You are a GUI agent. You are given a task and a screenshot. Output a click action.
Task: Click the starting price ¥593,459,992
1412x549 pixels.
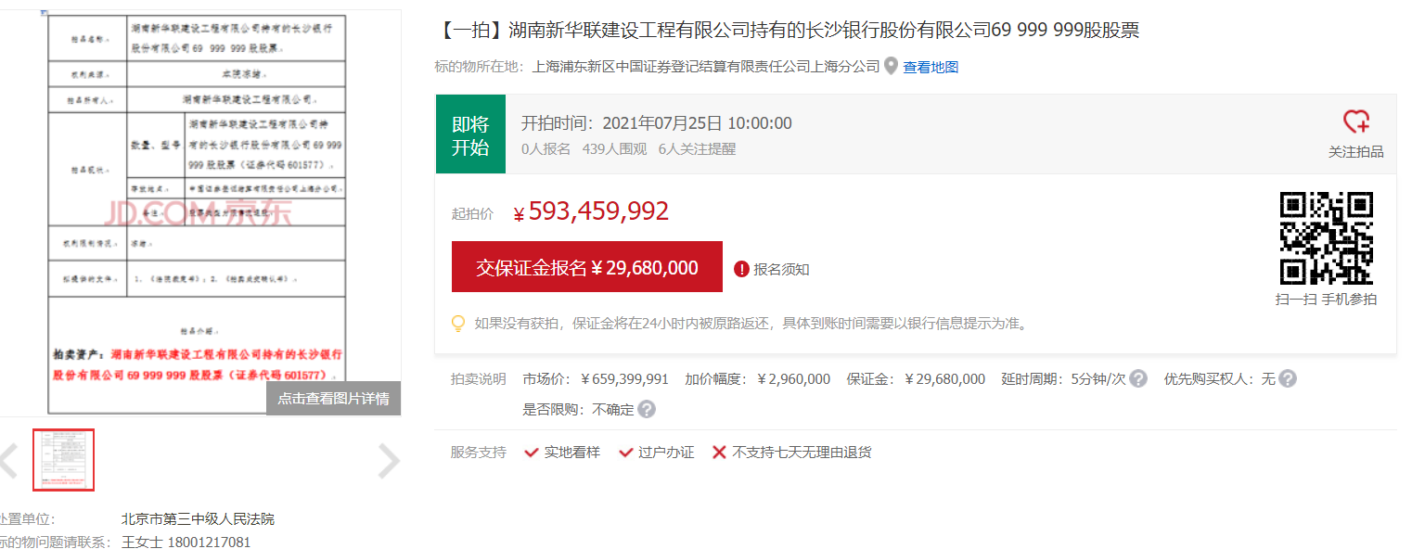point(591,212)
